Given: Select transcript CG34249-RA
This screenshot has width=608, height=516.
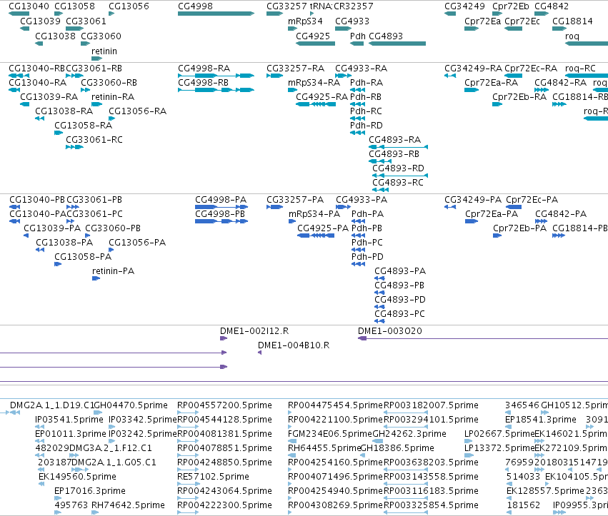Looking at the screenshot, I should coord(450,76).
